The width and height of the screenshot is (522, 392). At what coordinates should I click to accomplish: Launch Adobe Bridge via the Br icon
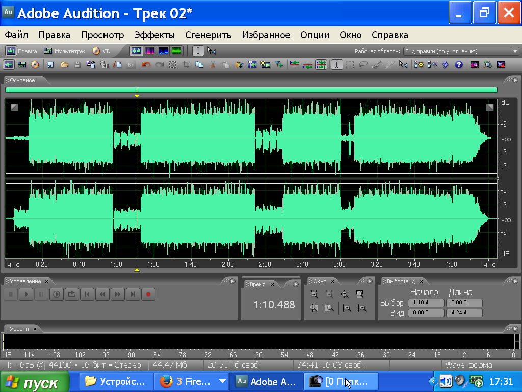(x=130, y=65)
